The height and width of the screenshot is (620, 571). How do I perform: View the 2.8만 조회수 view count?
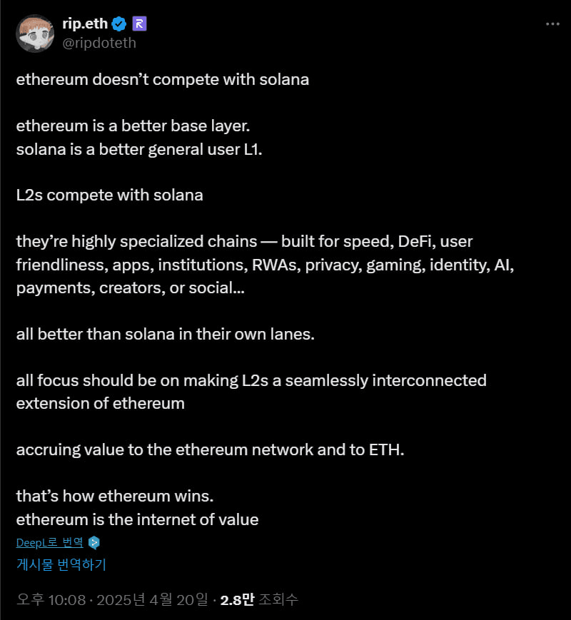tap(259, 600)
